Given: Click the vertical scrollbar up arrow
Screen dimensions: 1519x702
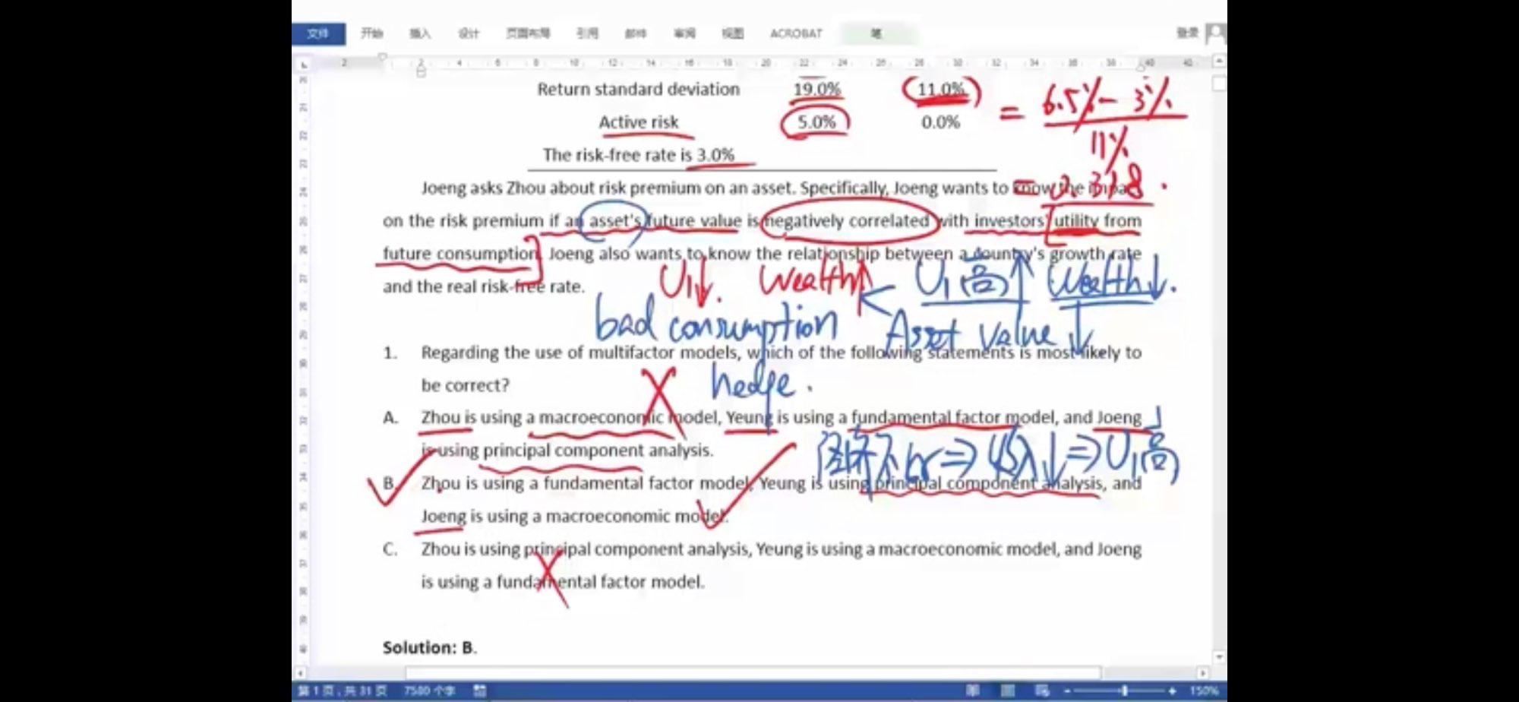Looking at the screenshot, I should 1219,60.
